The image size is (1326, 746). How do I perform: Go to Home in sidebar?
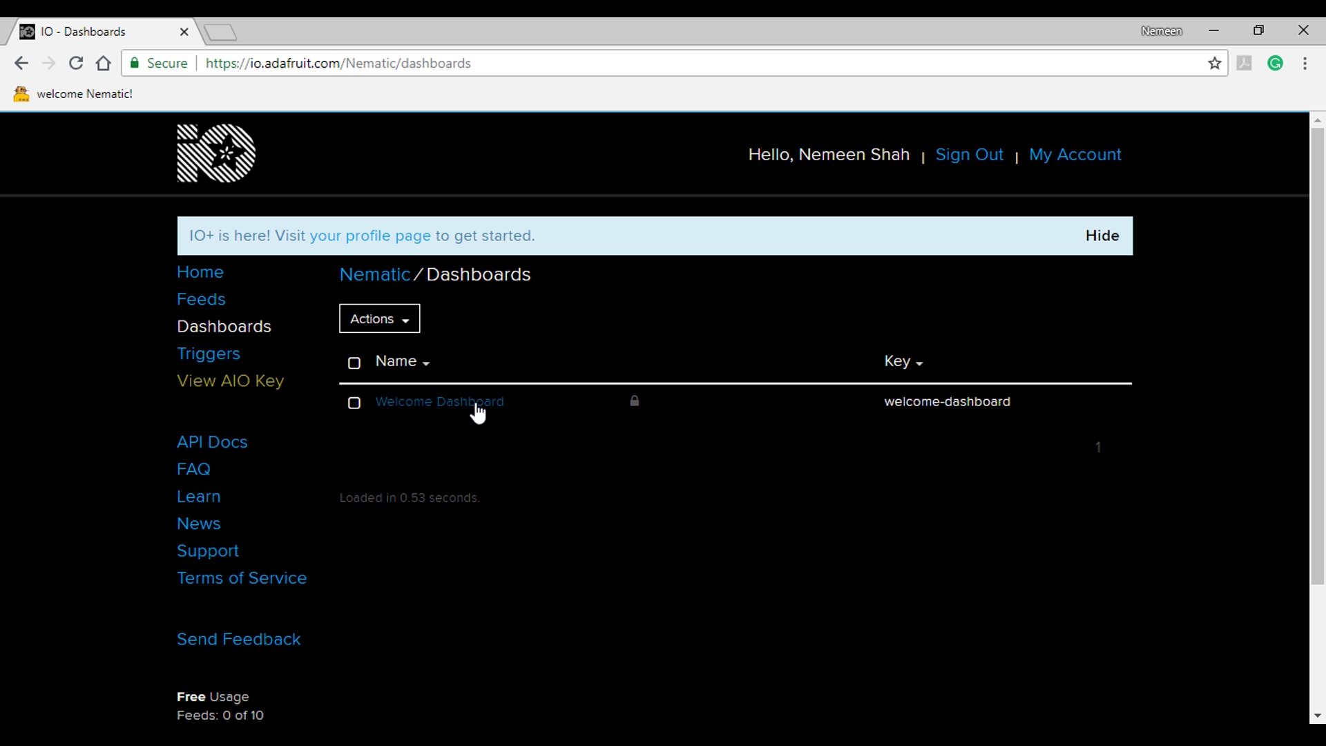coord(200,272)
